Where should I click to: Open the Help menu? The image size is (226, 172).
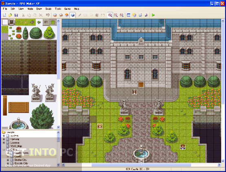point(77,9)
